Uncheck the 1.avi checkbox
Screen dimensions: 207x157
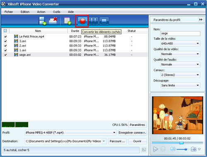(x=5, y=50)
